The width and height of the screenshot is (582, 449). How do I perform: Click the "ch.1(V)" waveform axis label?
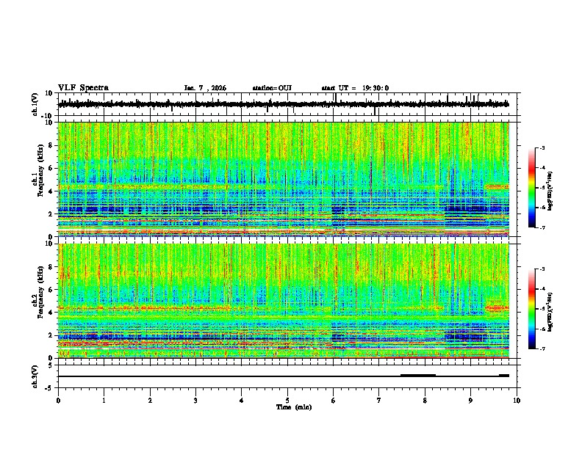pyautogui.click(x=35, y=105)
